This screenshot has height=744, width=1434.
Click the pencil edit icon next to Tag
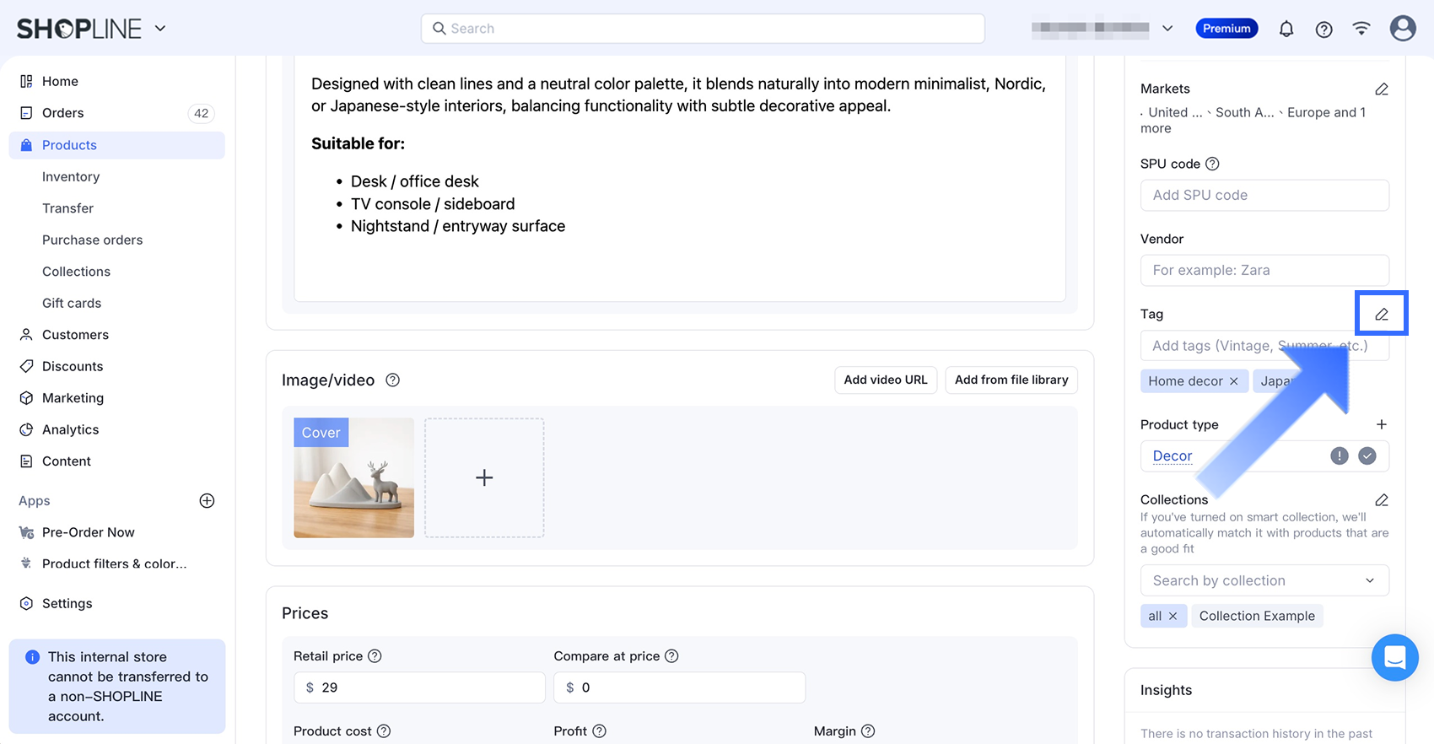pos(1381,314)
